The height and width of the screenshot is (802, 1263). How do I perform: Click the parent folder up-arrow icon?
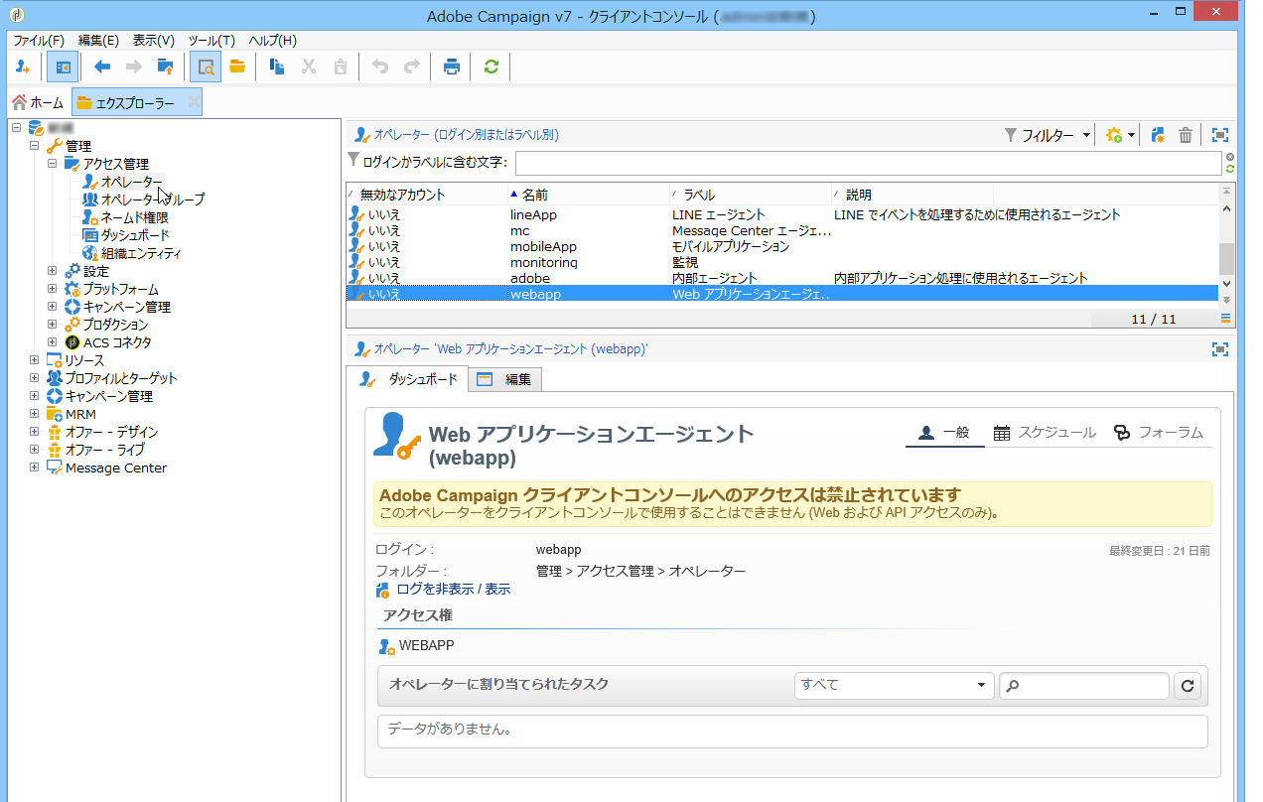coord(165,67)
